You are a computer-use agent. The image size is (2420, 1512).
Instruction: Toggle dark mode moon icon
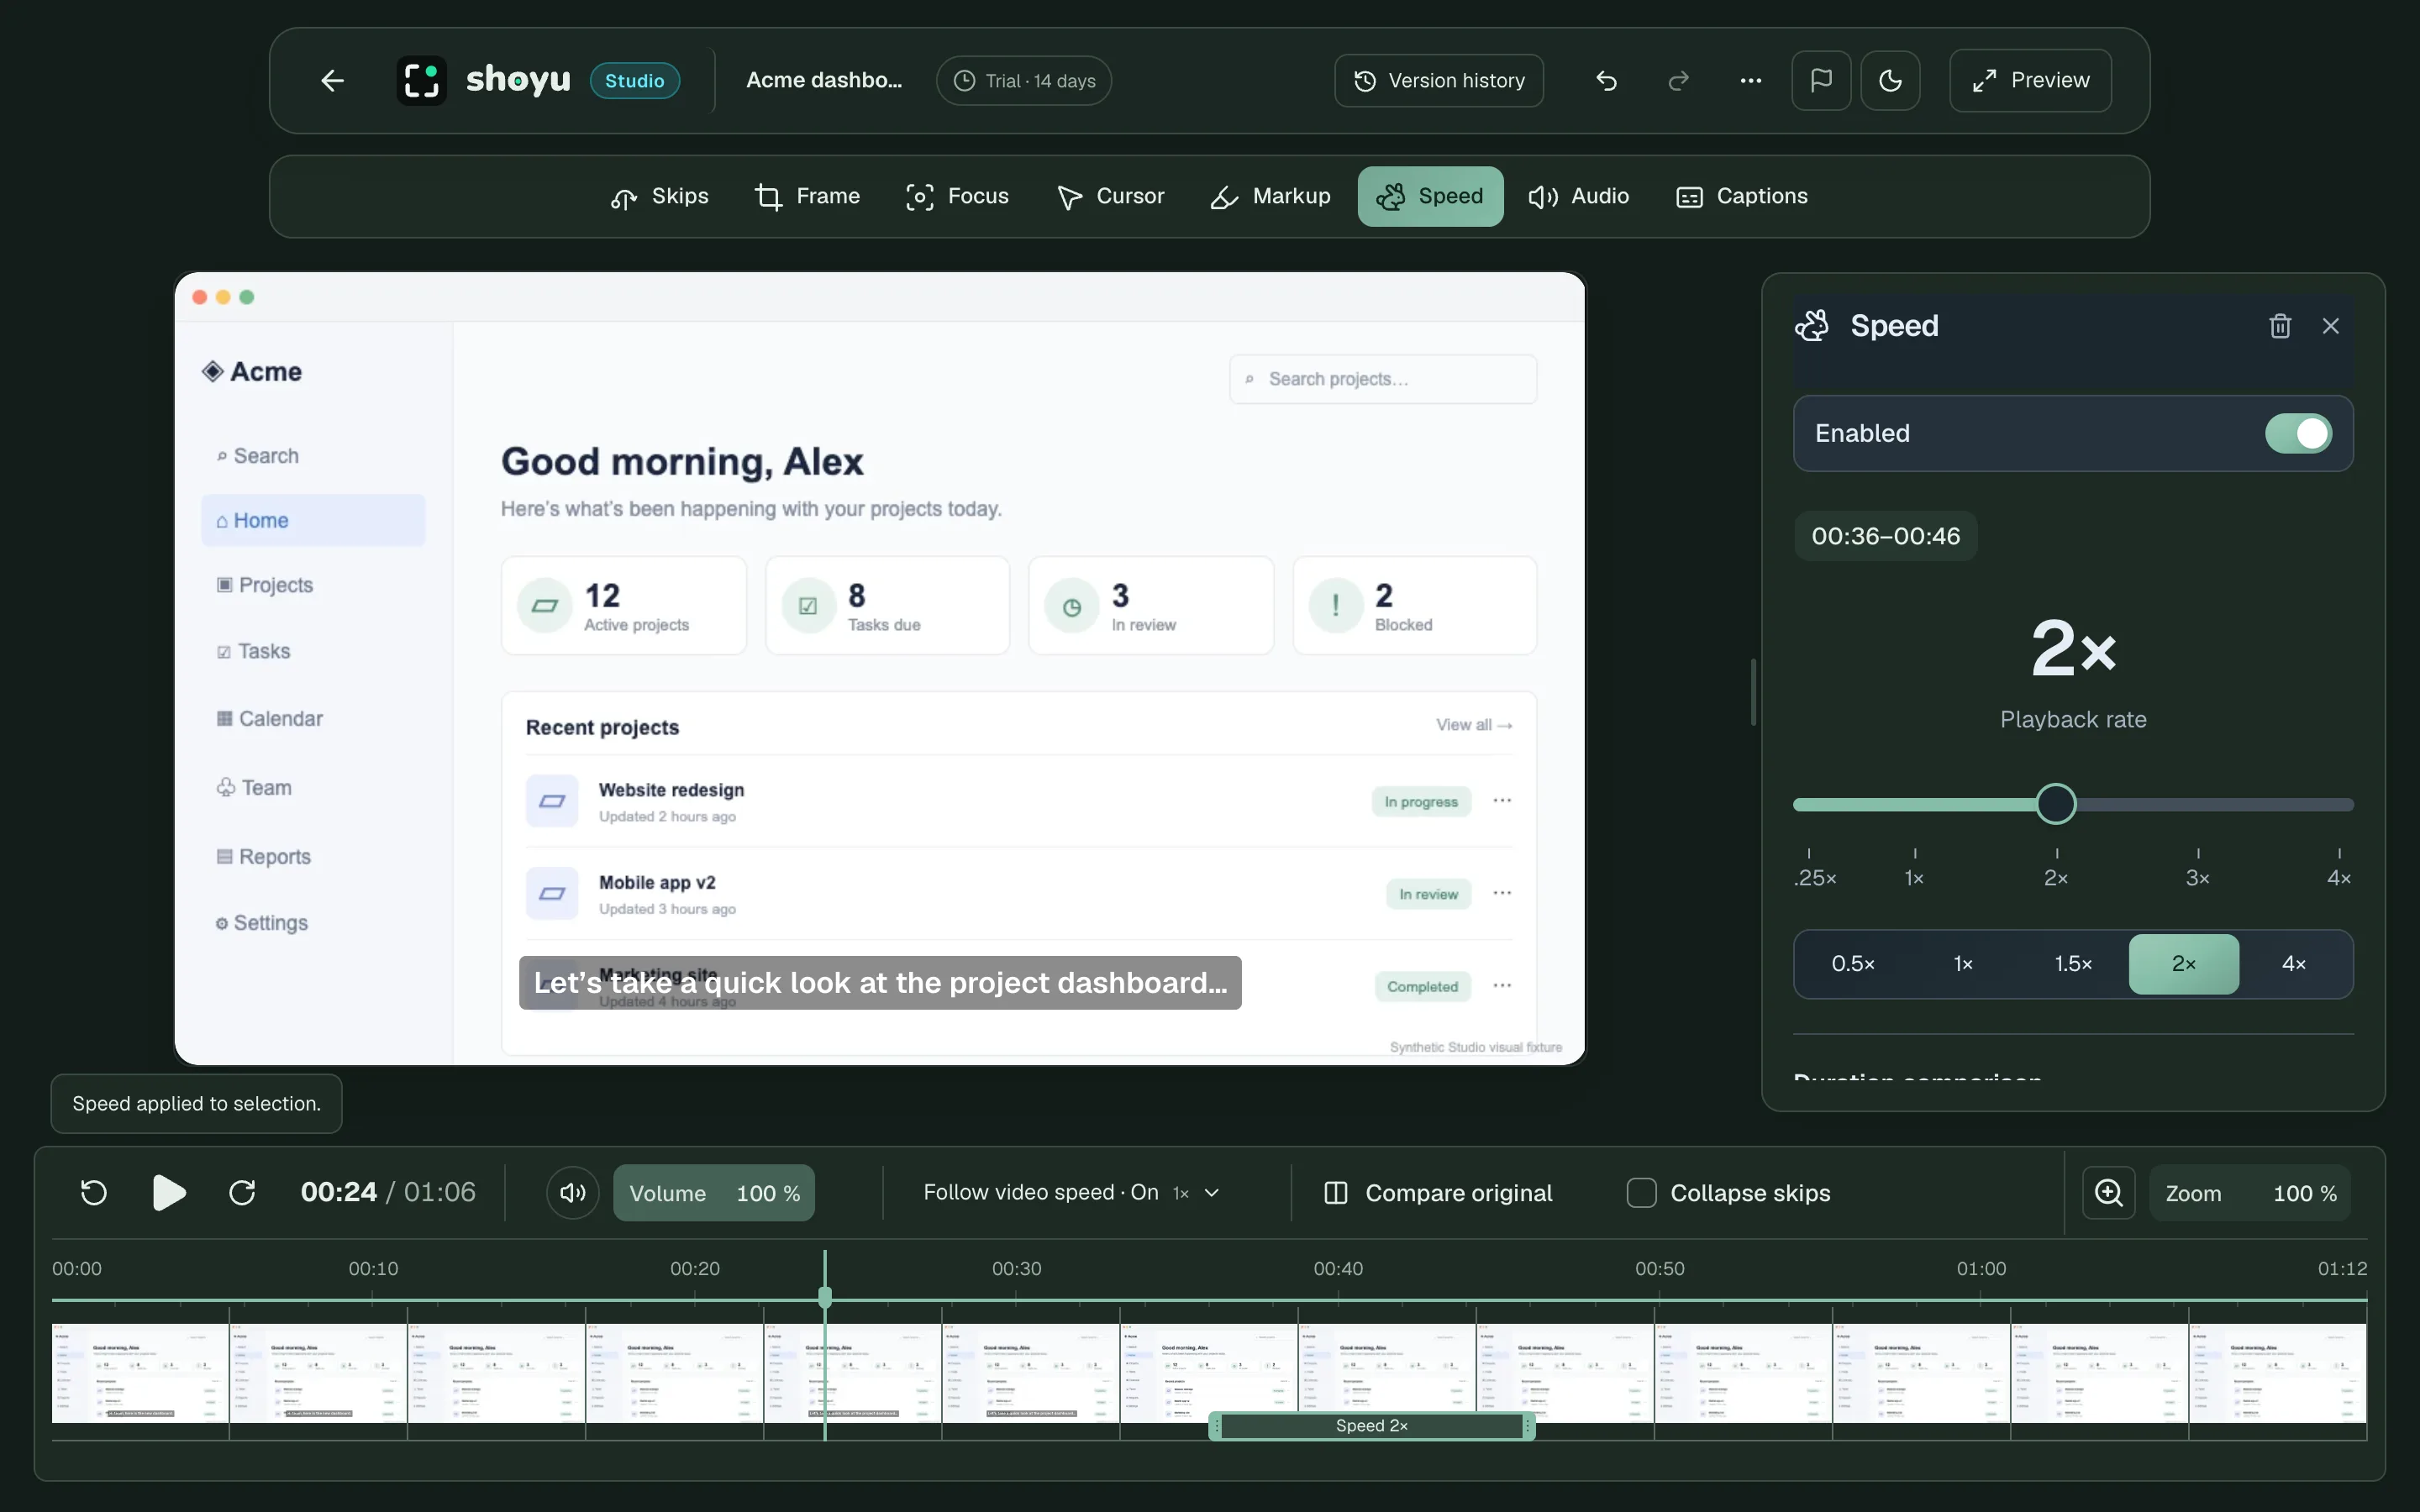(1890, 80)
